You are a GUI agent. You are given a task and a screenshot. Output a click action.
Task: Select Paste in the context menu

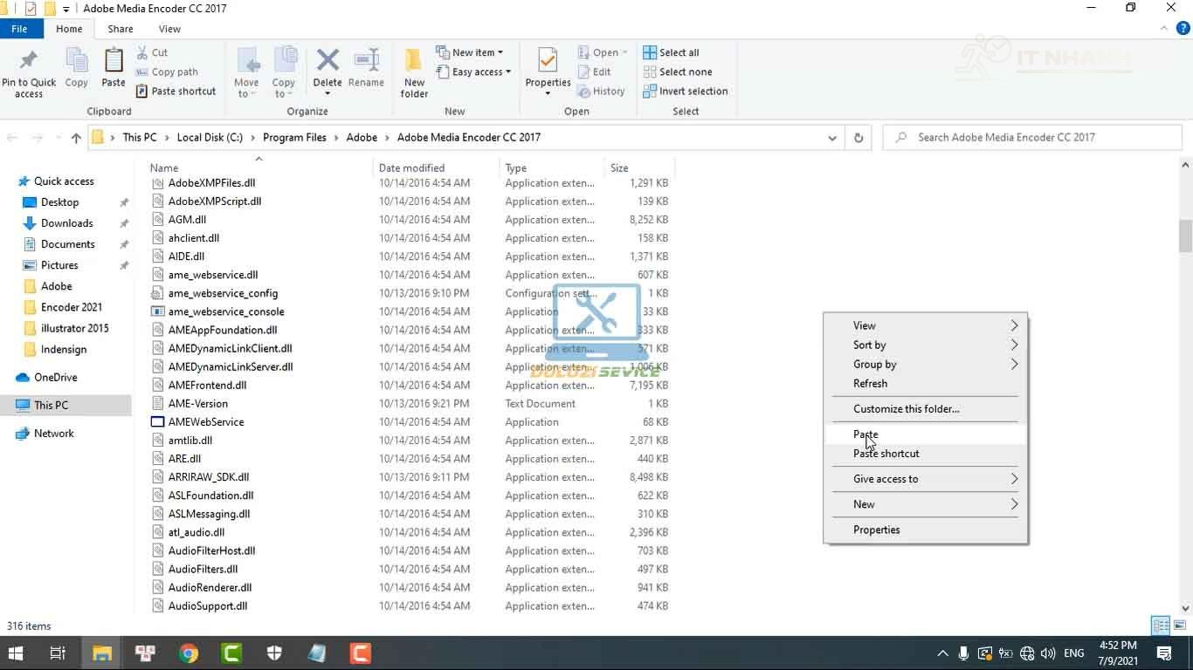coord(865,434)
